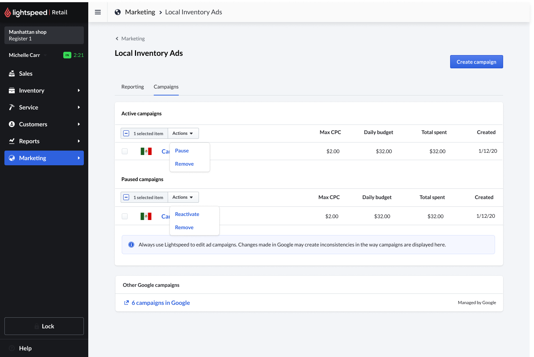Click the Customers person icon in sidebar
The width and height of the screenshot is (534, 357).
click(x=12, y=124)
